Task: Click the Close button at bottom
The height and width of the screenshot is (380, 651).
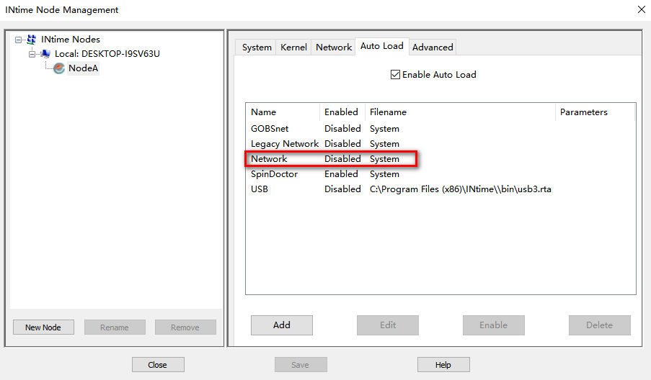Action: 158,365
